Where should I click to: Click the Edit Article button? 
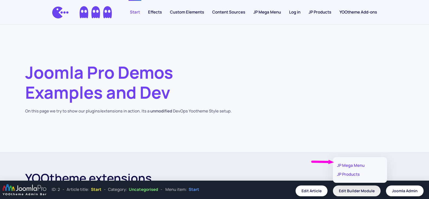click(312, 191)
